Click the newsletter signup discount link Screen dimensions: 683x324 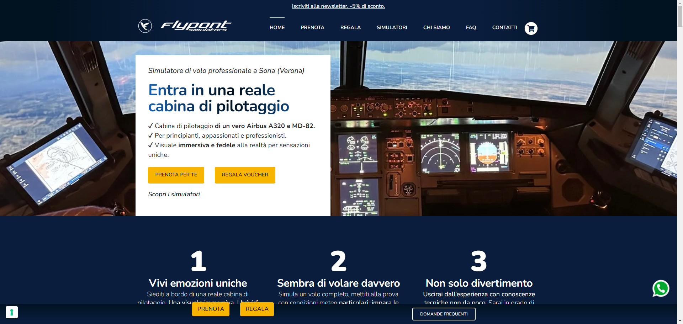click(x=338, y=6)
